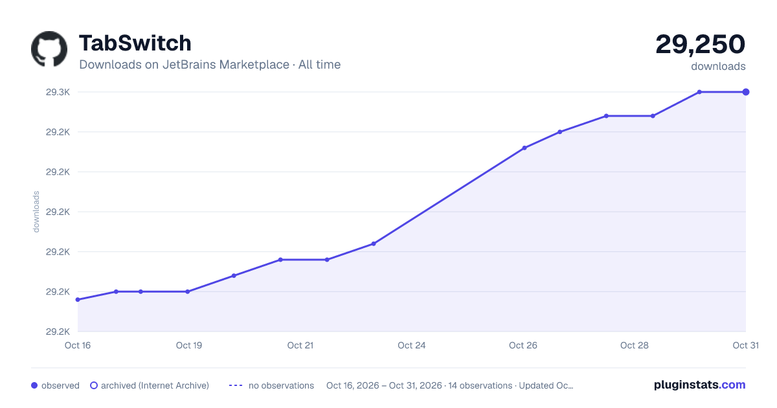The width and height of the screenshot is (777, 408).
Task: Open the pluginstats.com link
Action: tap(699, 385)
